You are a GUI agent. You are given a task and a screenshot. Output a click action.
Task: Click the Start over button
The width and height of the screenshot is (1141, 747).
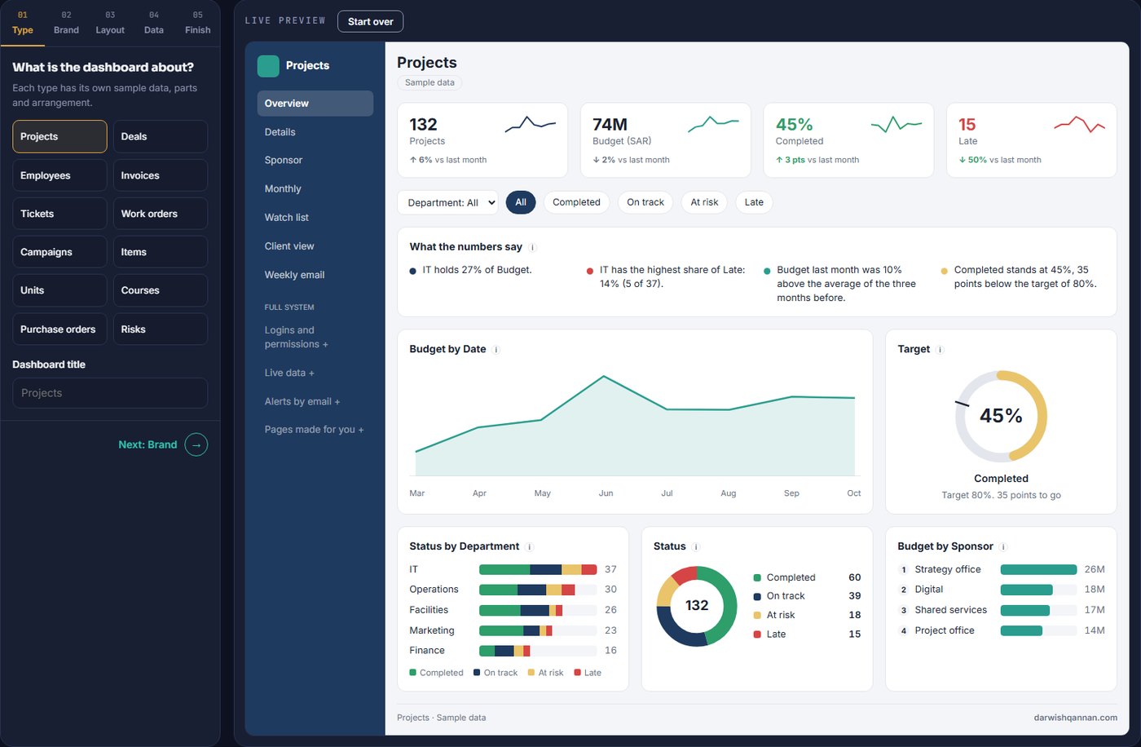pos(370,21)
